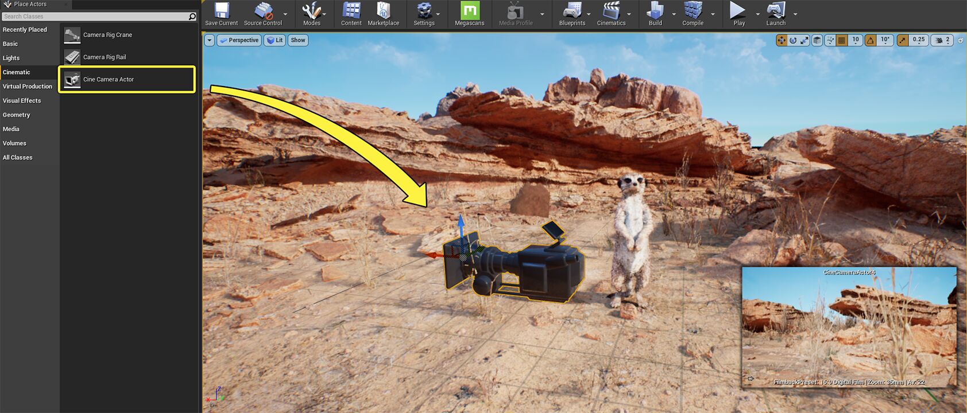The image size is (967, 413).
Task: Open the rotation snap 10° dropdown
Action: click(x=885, y=40)
